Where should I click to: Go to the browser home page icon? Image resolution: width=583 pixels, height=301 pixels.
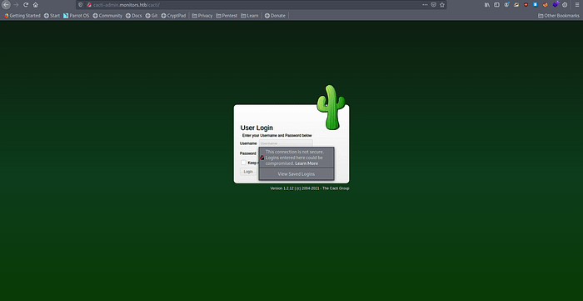(x=35, y=5)
